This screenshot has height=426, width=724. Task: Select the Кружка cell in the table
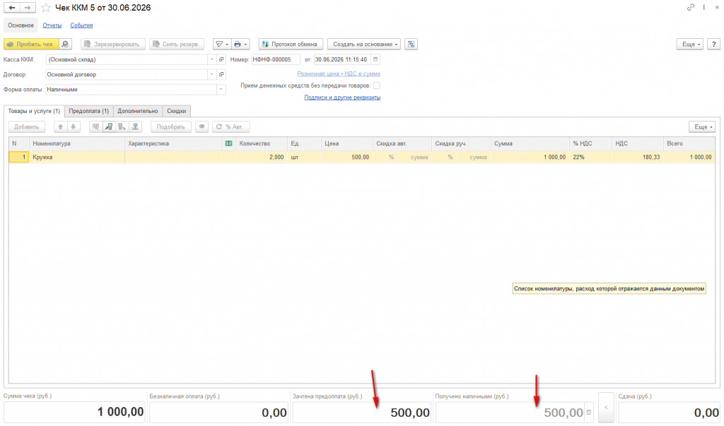tap(77, 158)
